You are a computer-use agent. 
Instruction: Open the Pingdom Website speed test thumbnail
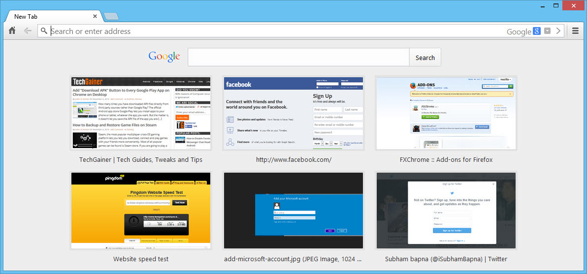141,211
